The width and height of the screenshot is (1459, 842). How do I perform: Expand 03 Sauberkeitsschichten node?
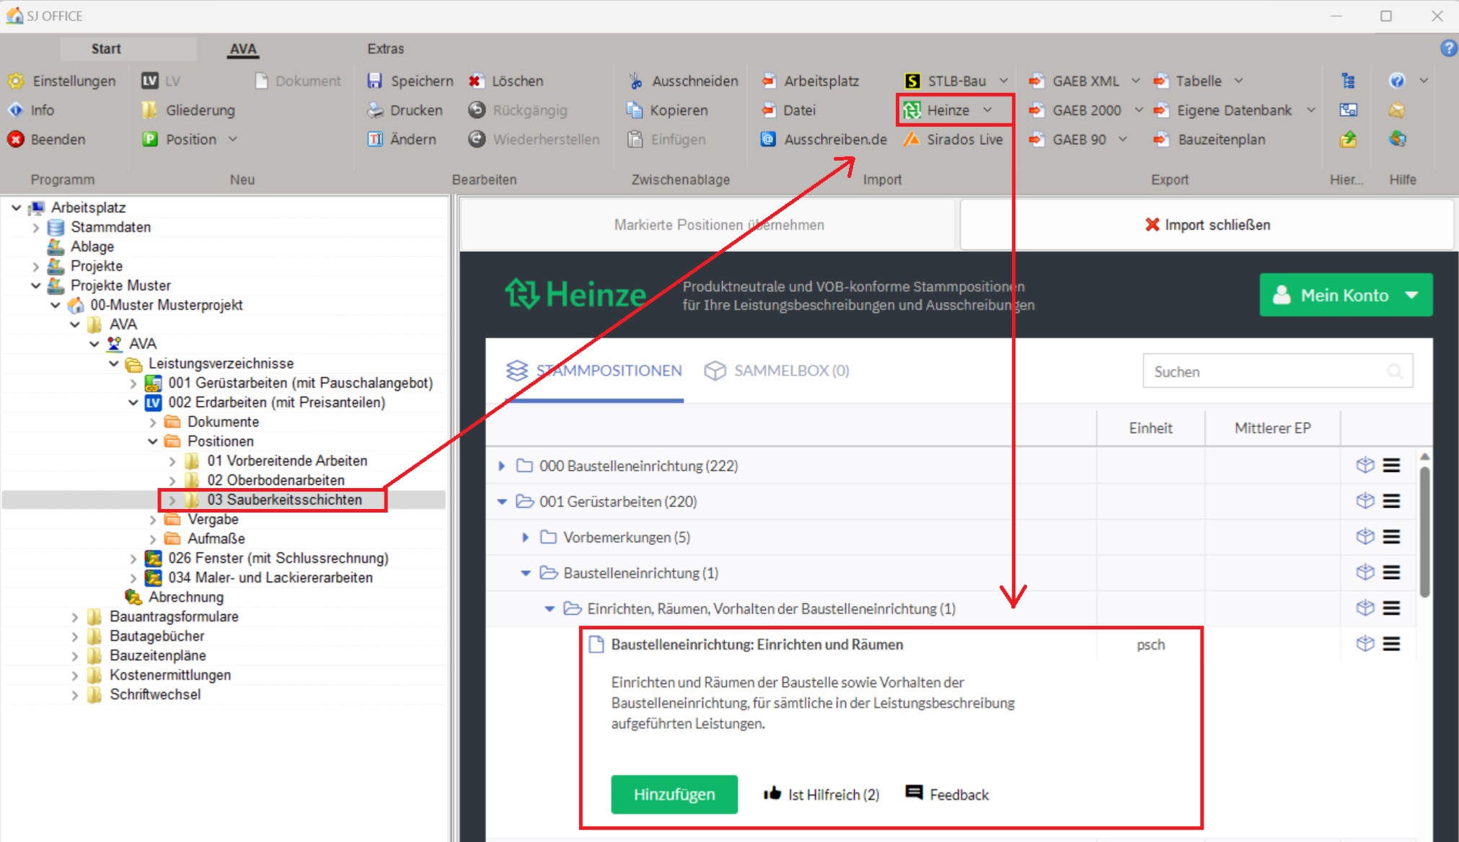tap(172, 500)
